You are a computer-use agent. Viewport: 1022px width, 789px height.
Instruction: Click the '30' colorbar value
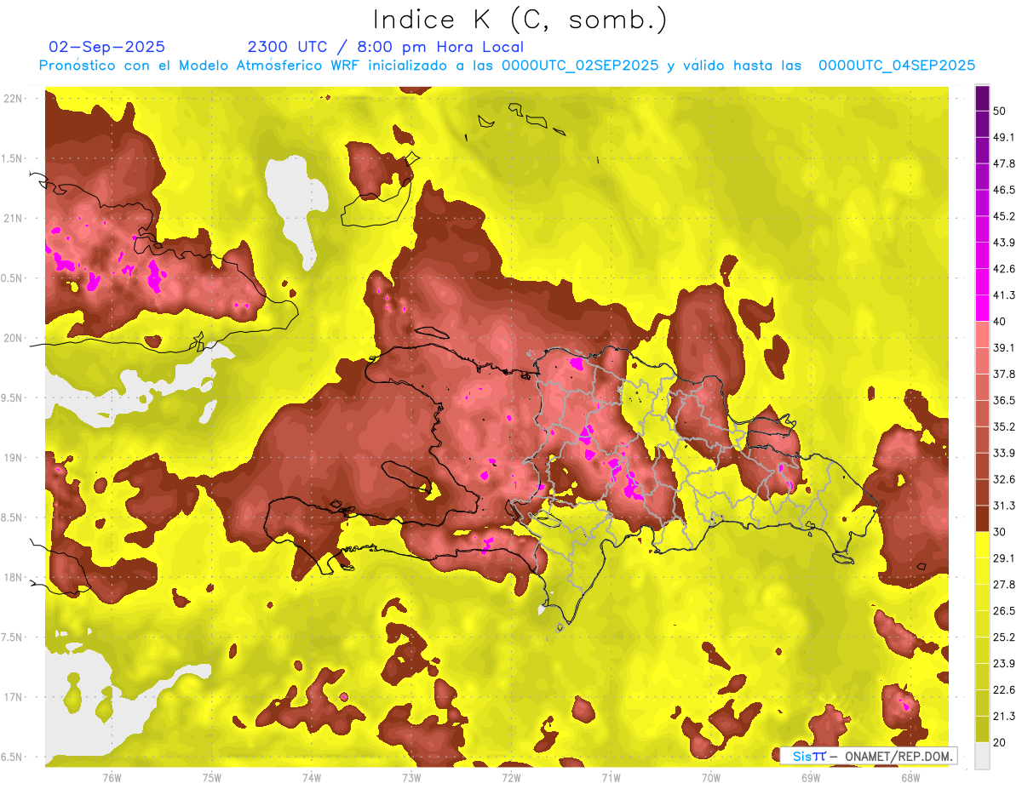tap(999, 532)
